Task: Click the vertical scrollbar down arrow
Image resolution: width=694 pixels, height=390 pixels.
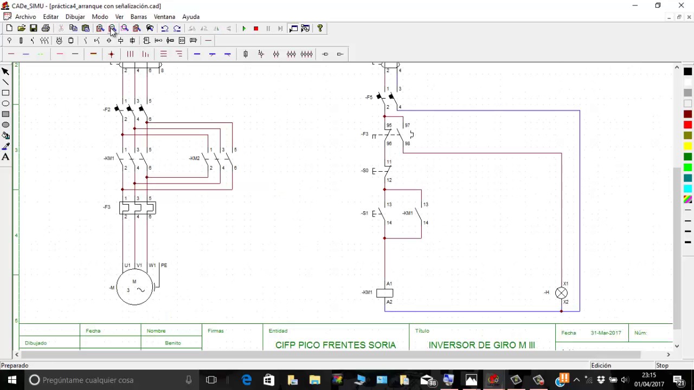Action: click(x=677, y=346)
